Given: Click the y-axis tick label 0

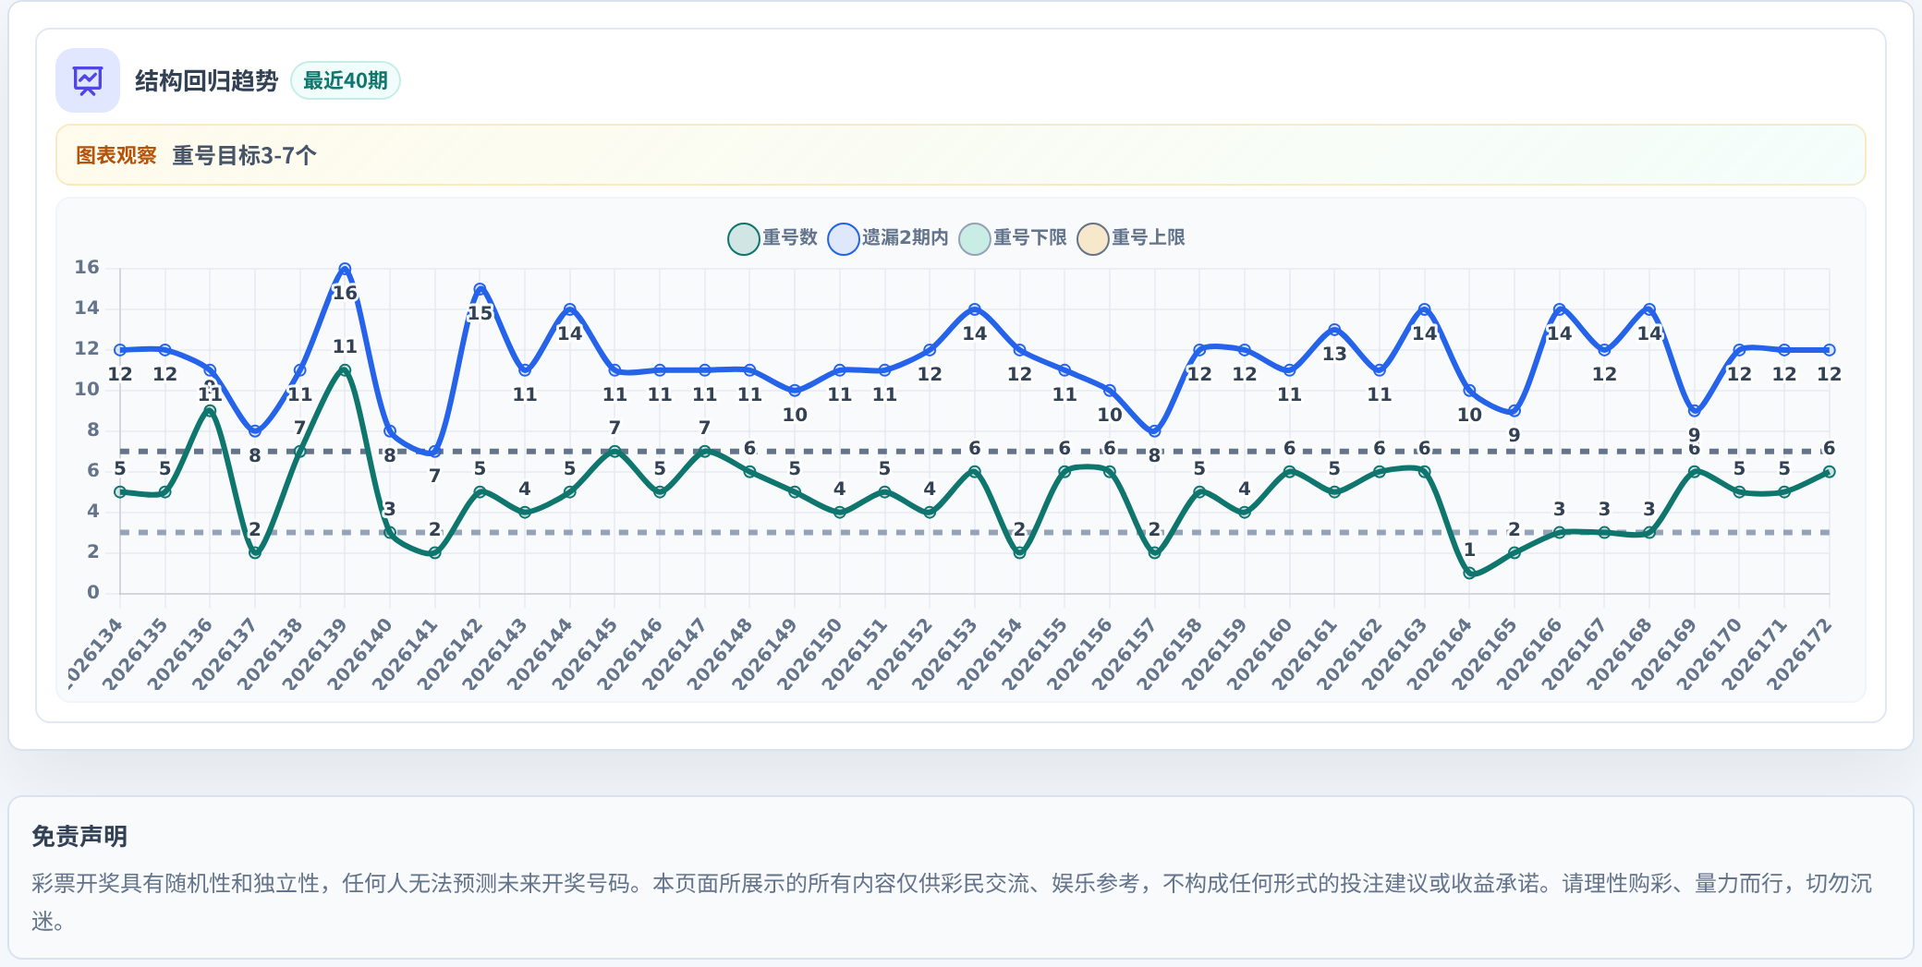Looking at the screenshot, I should coord(93,593).
